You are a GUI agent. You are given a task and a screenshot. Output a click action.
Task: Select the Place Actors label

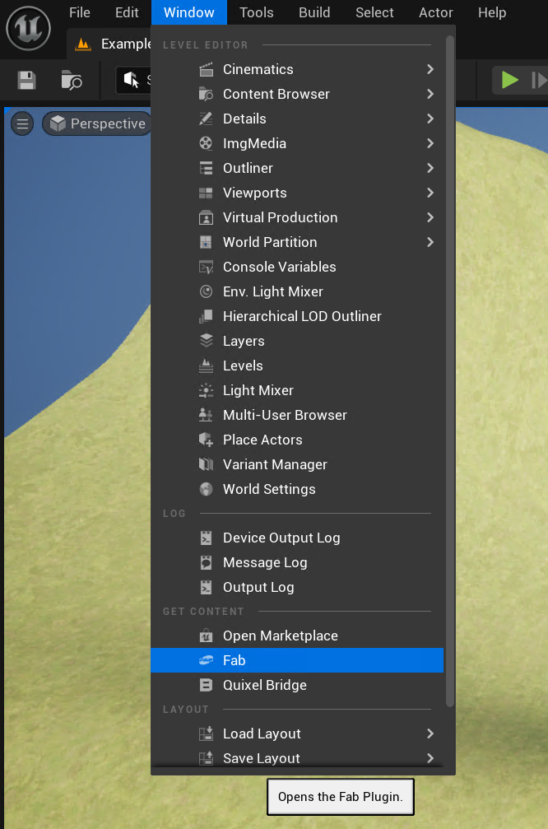(262, 440)
